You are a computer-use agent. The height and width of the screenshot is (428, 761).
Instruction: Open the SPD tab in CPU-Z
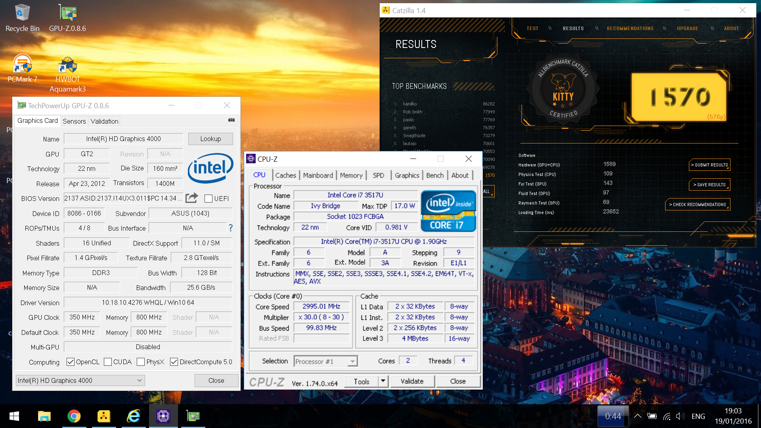[x=379, y=175]
